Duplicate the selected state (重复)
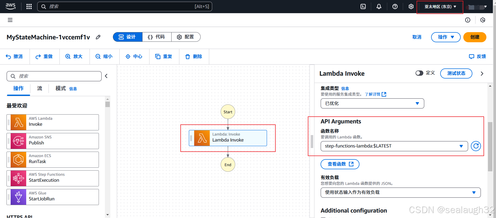Viewport: 496px width, 218px height. coord(164,57)
